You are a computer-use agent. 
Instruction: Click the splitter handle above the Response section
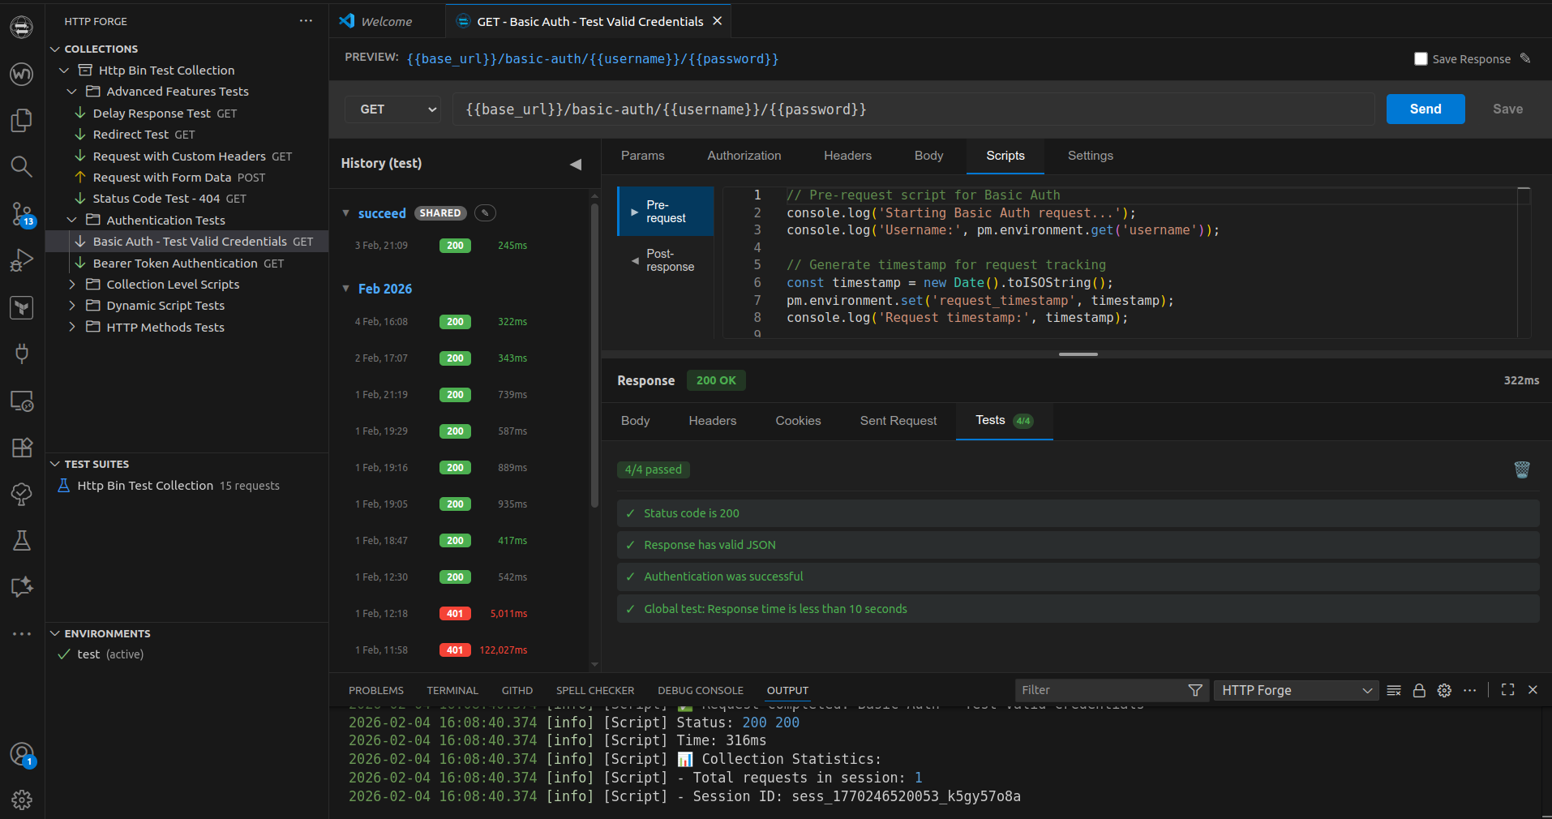pos(1078,354)
